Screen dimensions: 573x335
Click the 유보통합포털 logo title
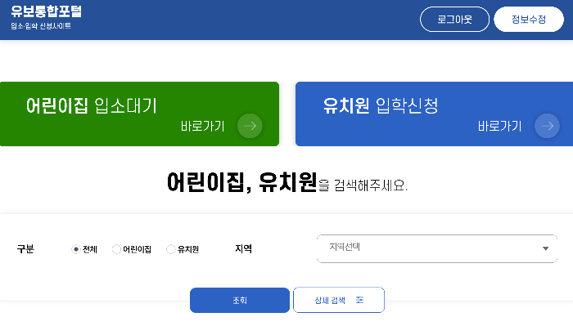point(46,11)
